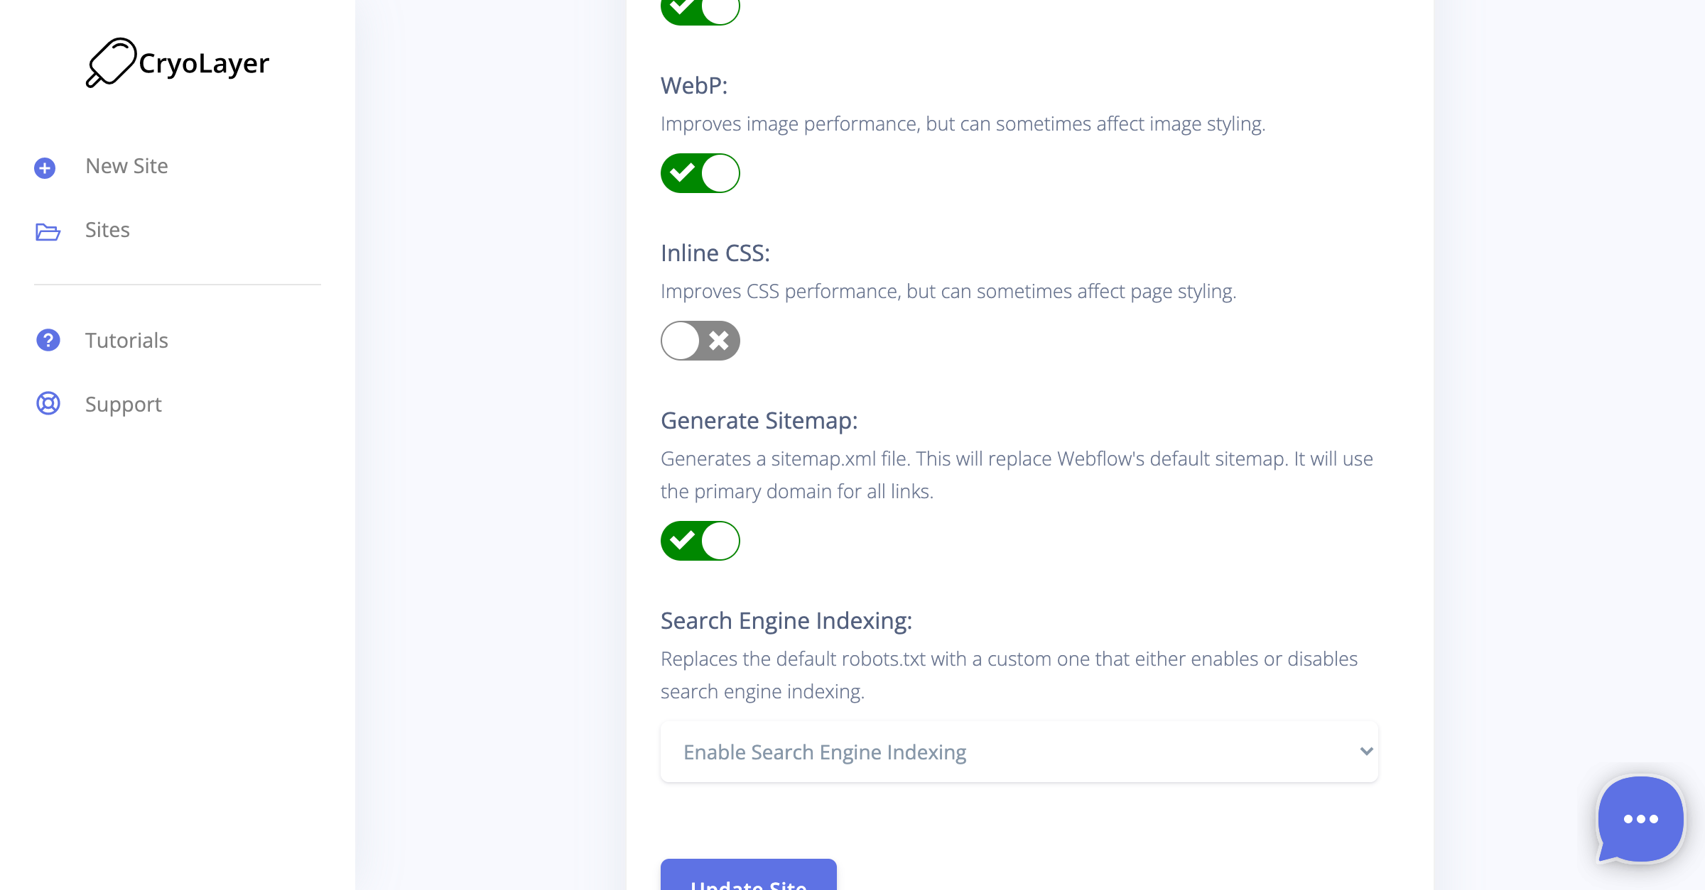Image resolution: width=1705 pixels, height=890 pixels.
Task: Enable the Inline CSS toggle
Action: pos(700,341)
